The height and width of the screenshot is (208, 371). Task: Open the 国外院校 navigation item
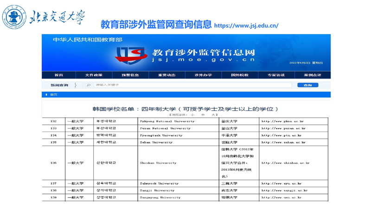[x=240, y=75]
